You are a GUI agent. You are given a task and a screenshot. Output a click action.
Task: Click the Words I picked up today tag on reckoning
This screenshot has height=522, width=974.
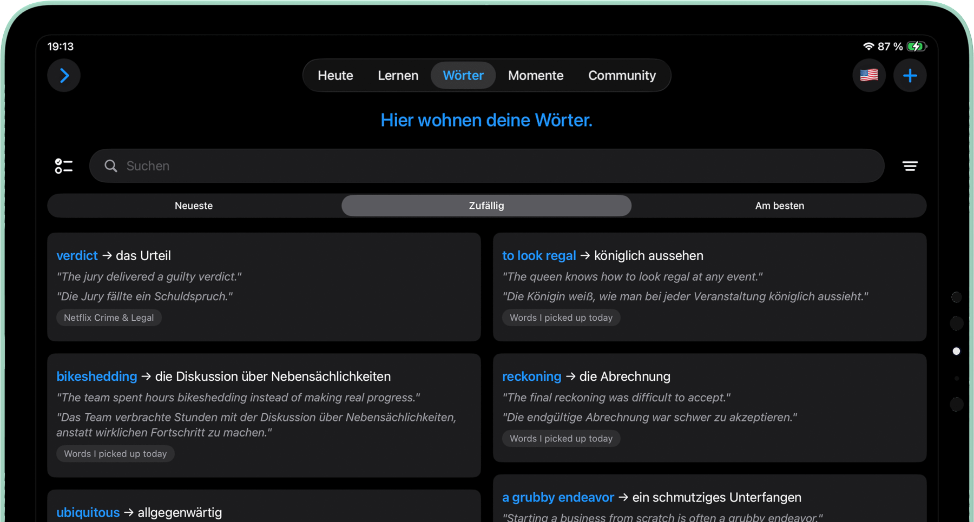click(561, 438)
